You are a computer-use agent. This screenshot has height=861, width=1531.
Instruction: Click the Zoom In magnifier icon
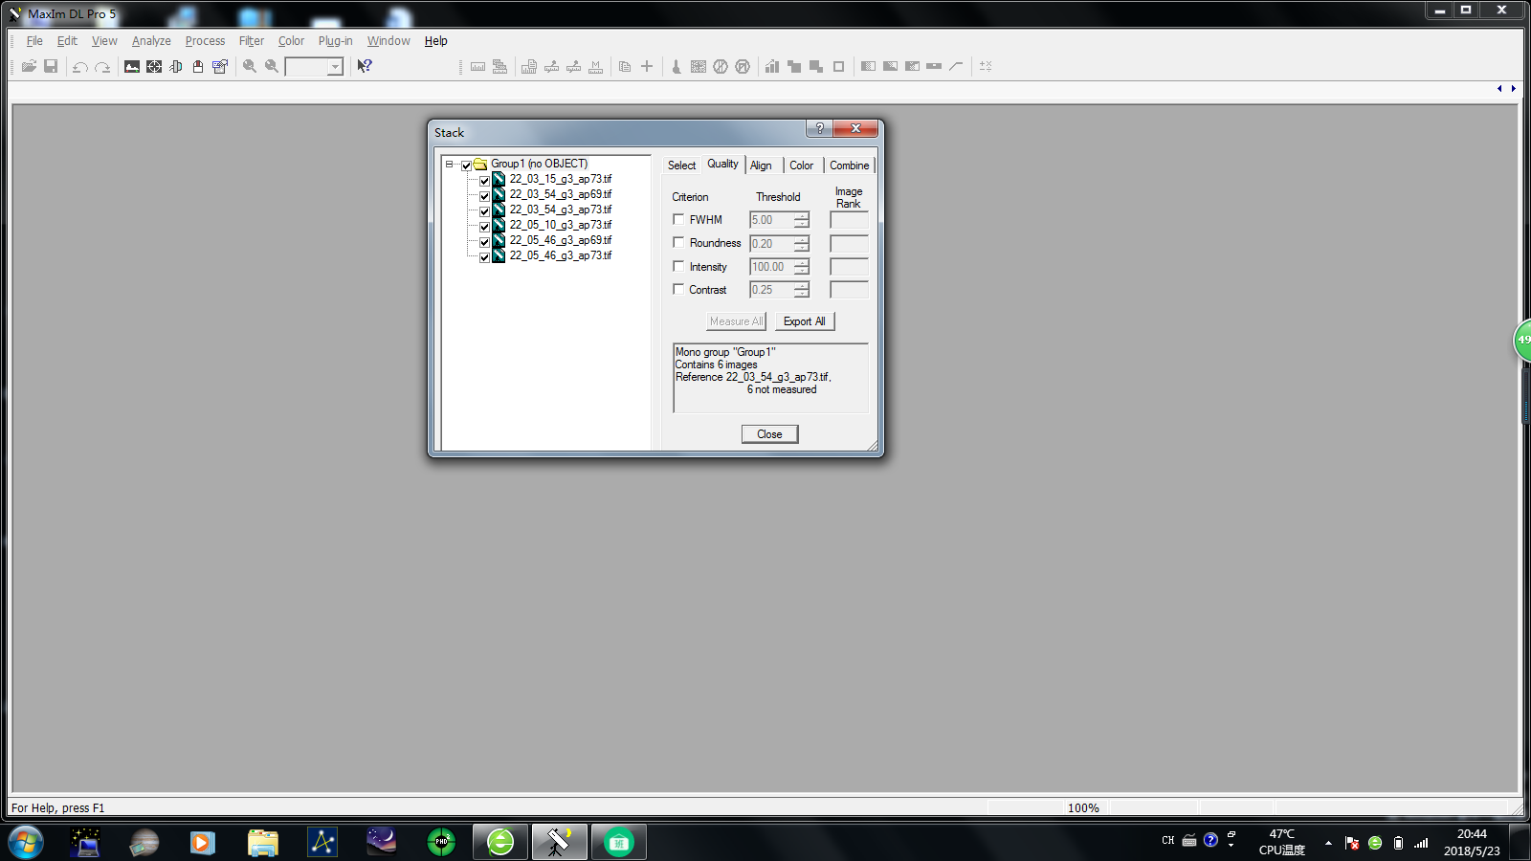point(250,66)
